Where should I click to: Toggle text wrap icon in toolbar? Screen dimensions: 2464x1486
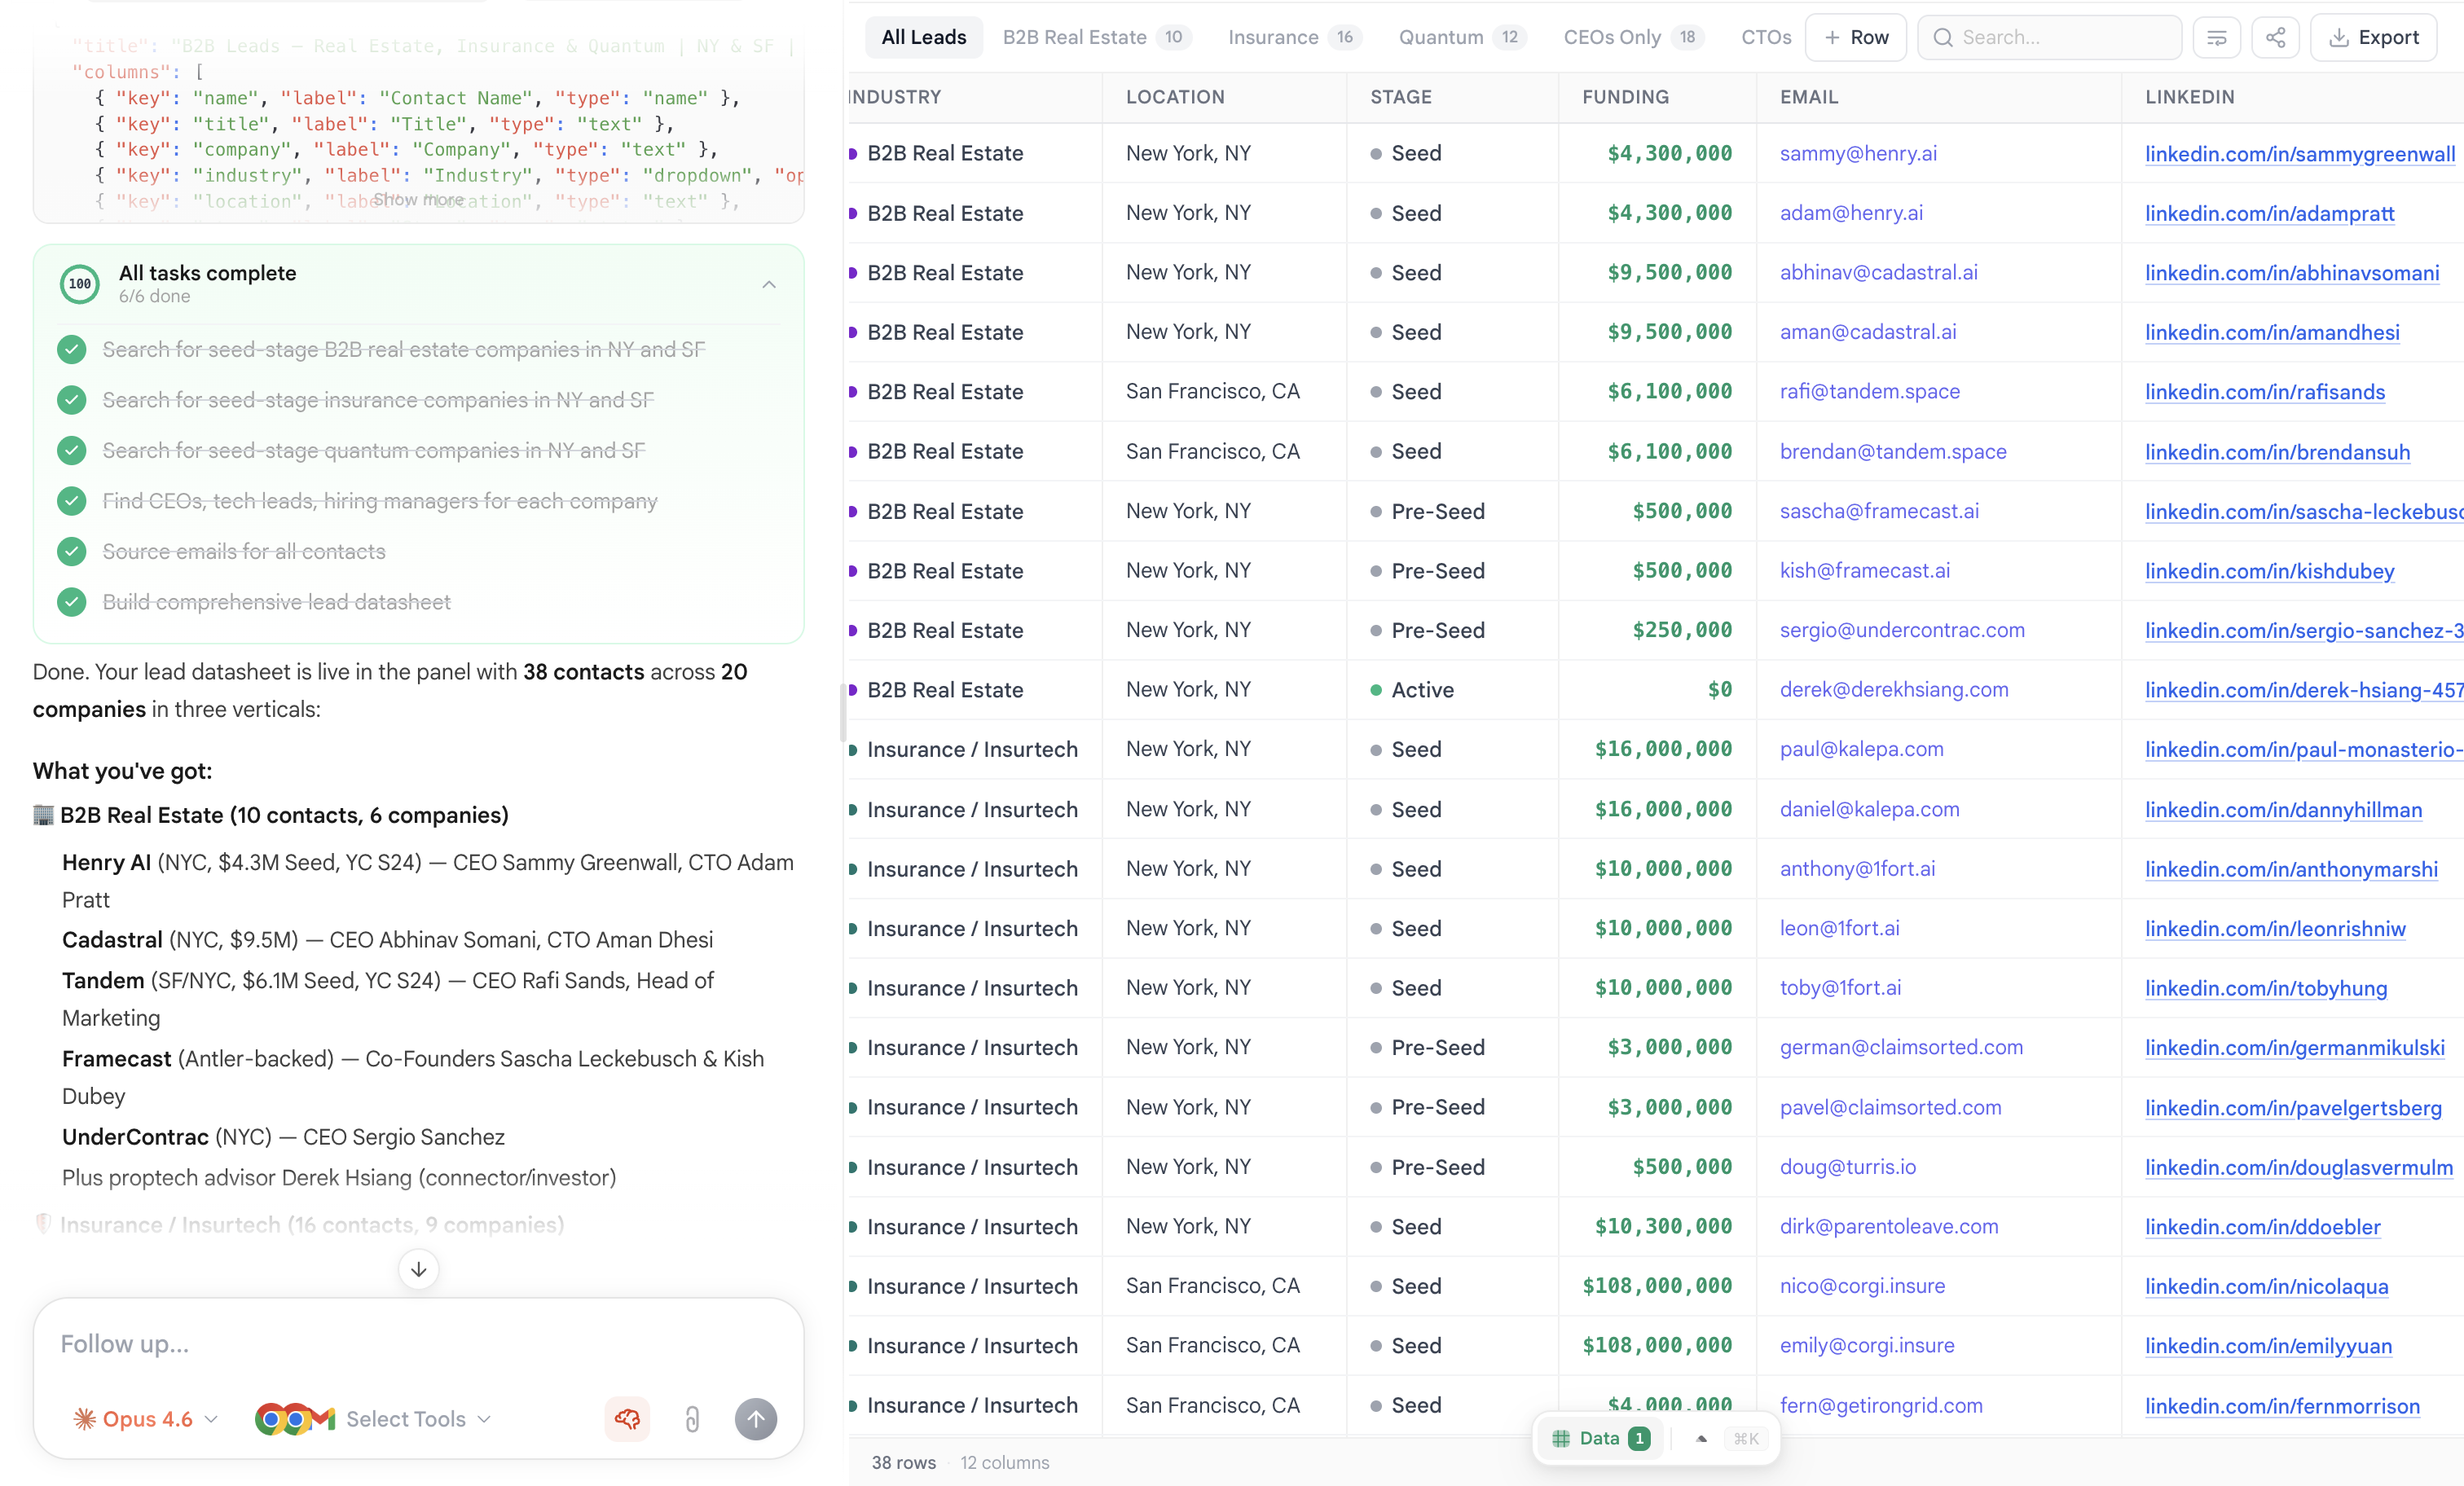tap(2216, 37)
